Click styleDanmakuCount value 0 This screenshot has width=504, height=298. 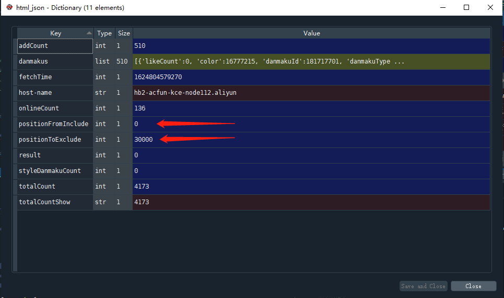click(x=311, y=171)
